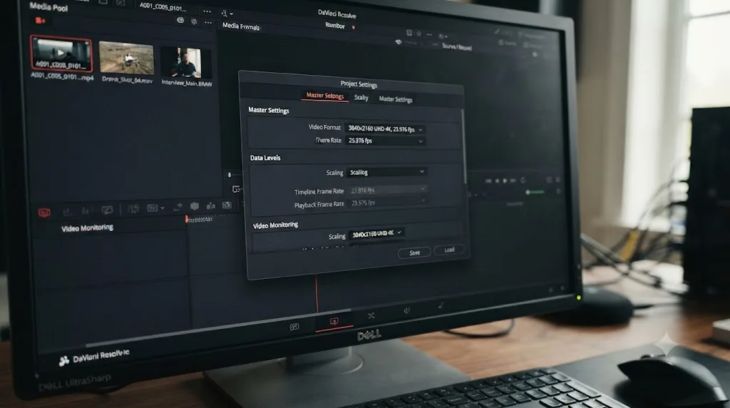
Task: Click the Save button in Project Settings
Action: (x=414, y=253)
